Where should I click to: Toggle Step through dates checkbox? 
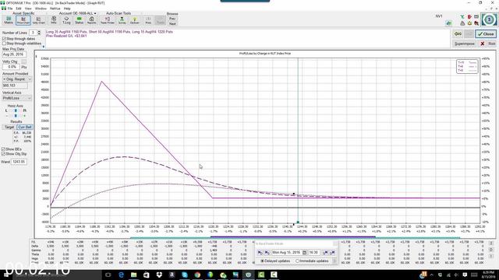pyautogui.click(x=4, y=39)
